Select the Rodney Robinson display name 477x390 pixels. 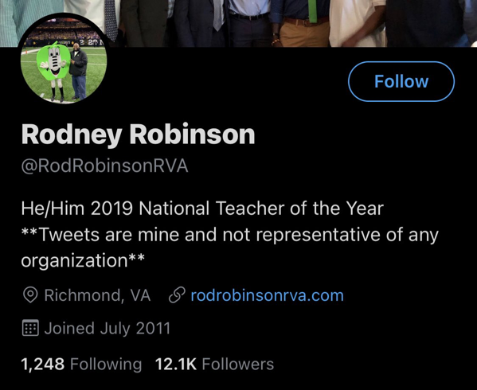click(138, 135)
